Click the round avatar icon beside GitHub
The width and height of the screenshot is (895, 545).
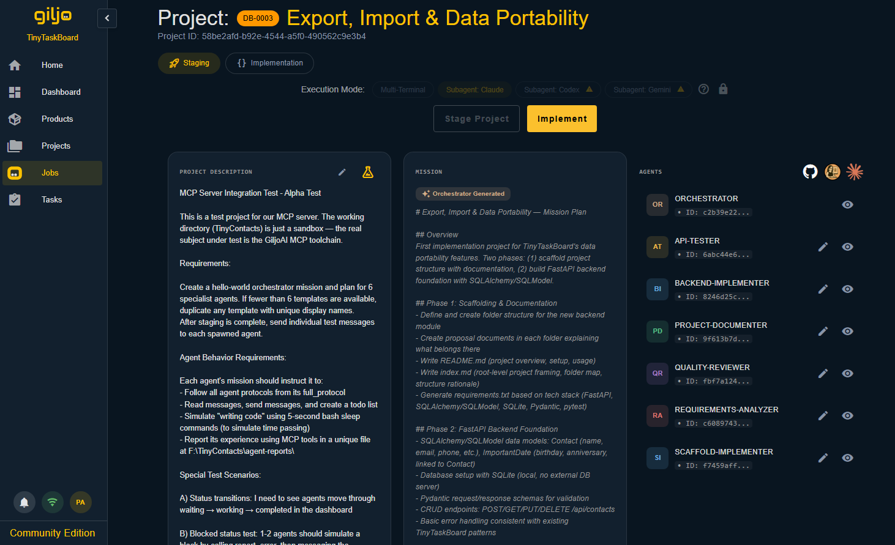(833, 172)
